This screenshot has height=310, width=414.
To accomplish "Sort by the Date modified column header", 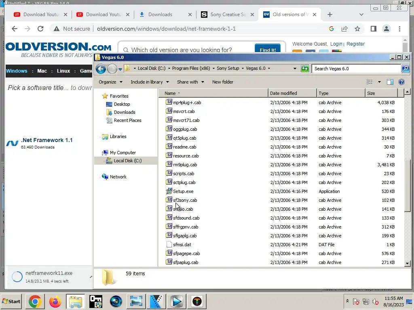I will (x=292, y=93).
